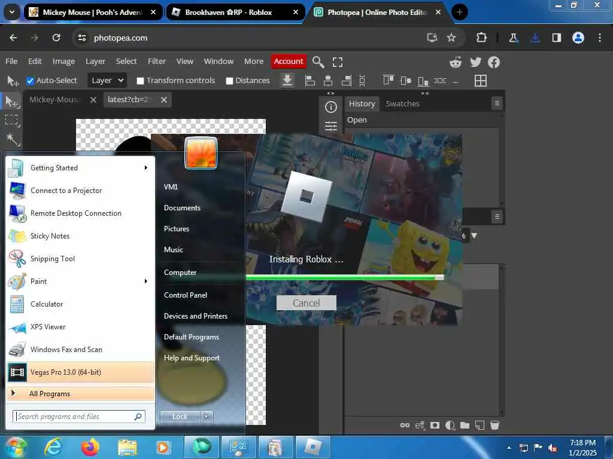This screenshot has height=459, width=613.
Task: Open Internet Explorer from taskbar
Action: coord(53,447)
